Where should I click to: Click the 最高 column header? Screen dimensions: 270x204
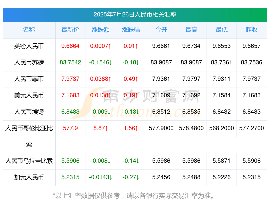point(191,30)
